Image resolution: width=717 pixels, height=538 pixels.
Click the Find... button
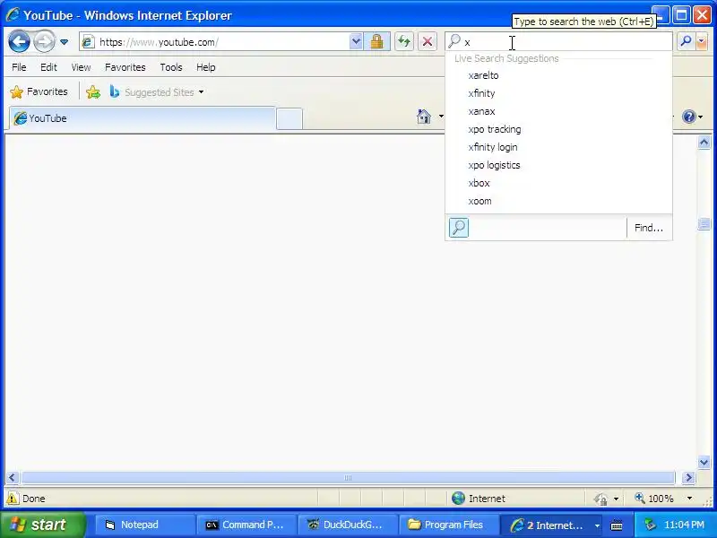pyautogui.click(x=649, y=228)
